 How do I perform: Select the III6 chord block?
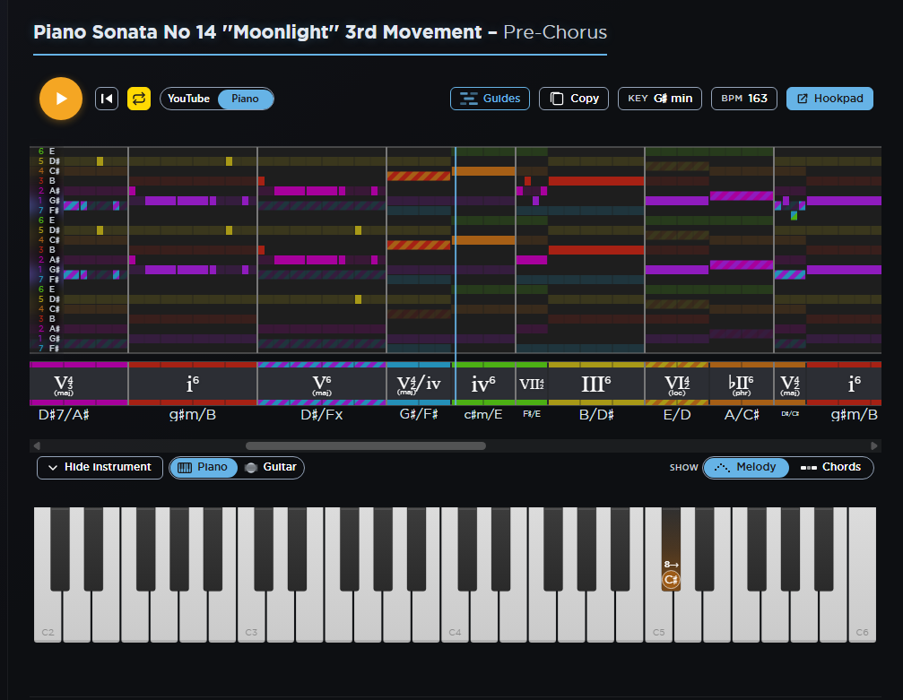click(596, 384)
